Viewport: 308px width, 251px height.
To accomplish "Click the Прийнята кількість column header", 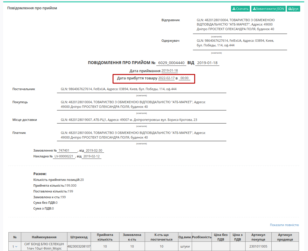I will click(x=105, y=237).
